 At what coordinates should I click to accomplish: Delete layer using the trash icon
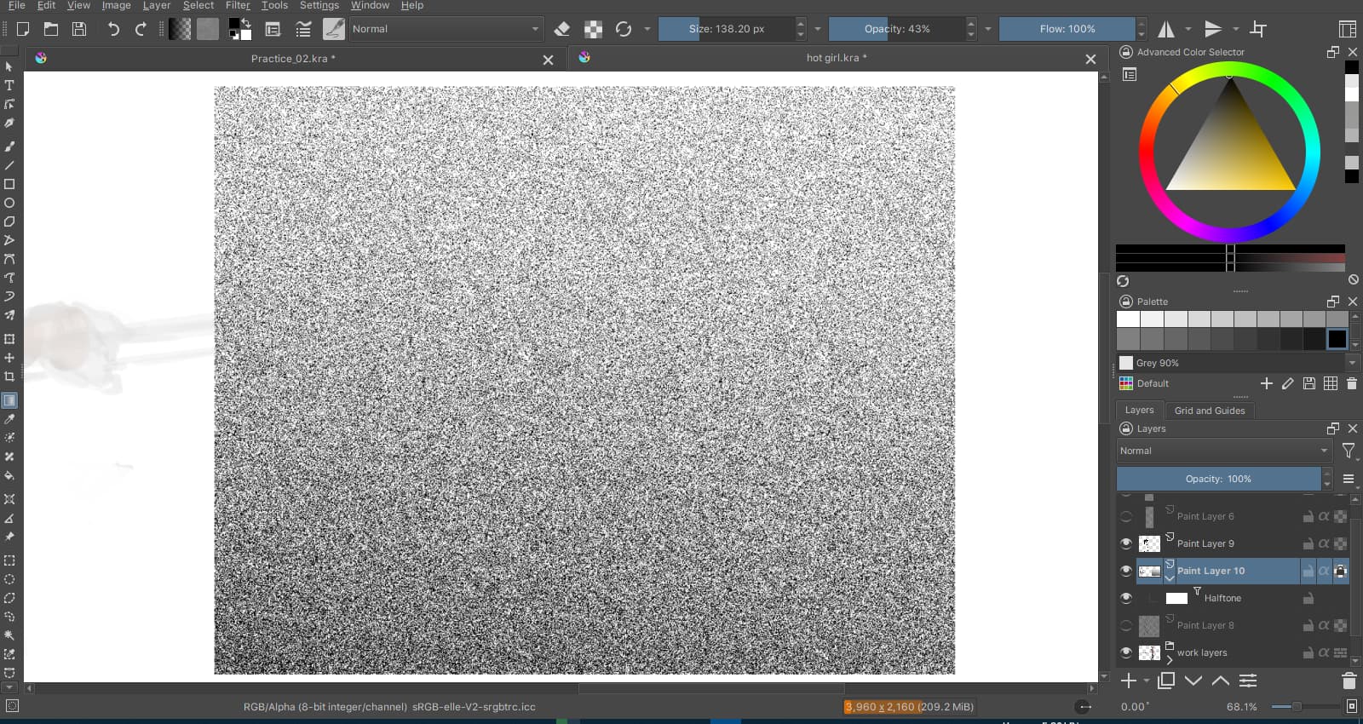click(1349, 681)
